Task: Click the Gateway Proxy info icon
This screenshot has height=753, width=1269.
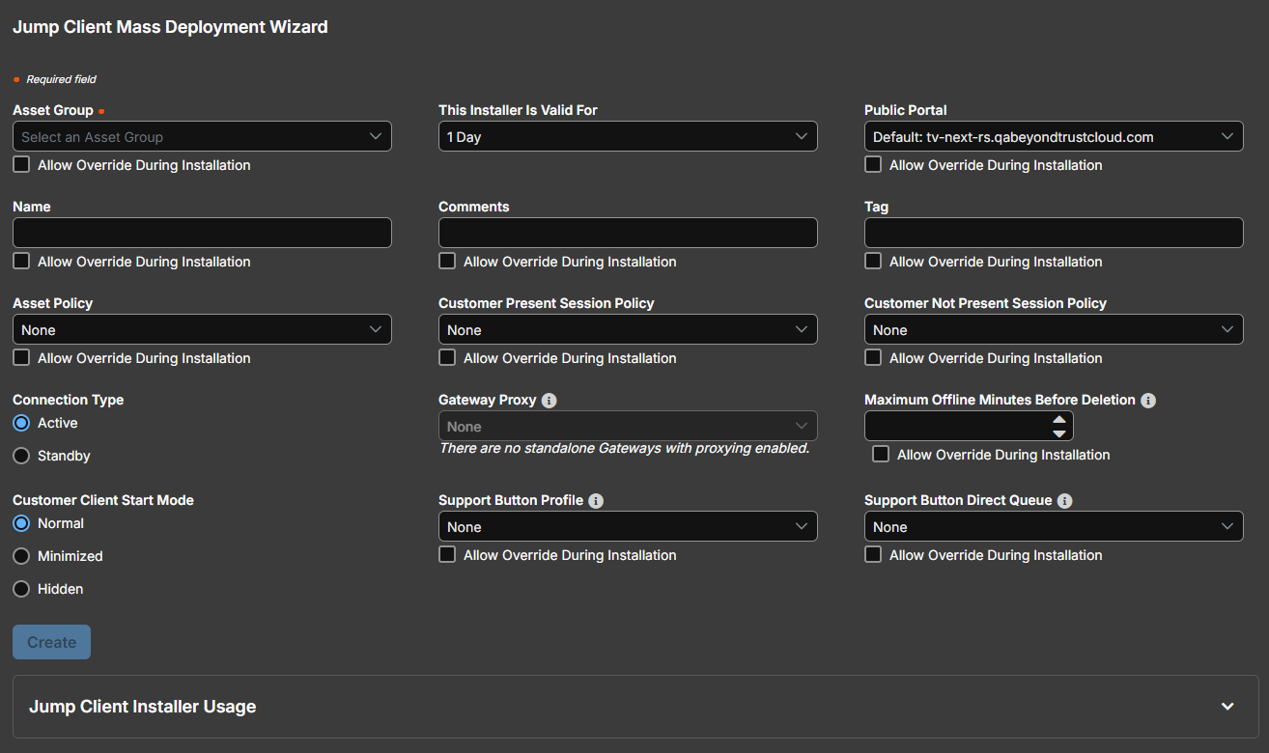Action: pos(550,400)
